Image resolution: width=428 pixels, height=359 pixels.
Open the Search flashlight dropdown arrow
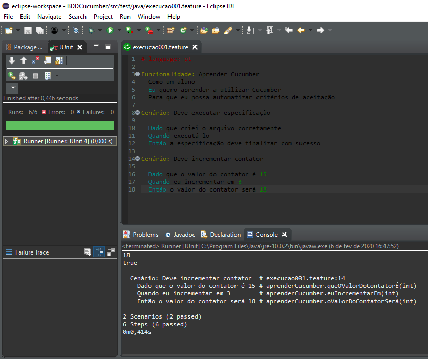238,30
